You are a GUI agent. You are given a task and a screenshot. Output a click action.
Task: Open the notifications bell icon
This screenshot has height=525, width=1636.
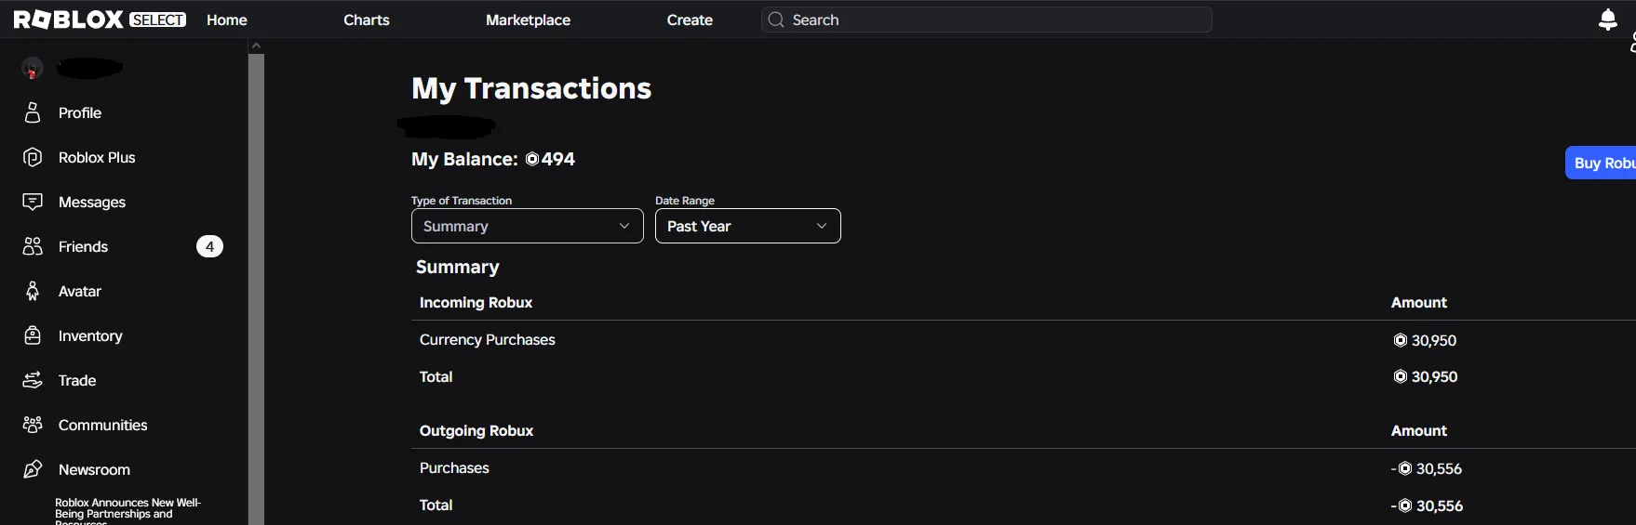click(x=1607, y=20)
